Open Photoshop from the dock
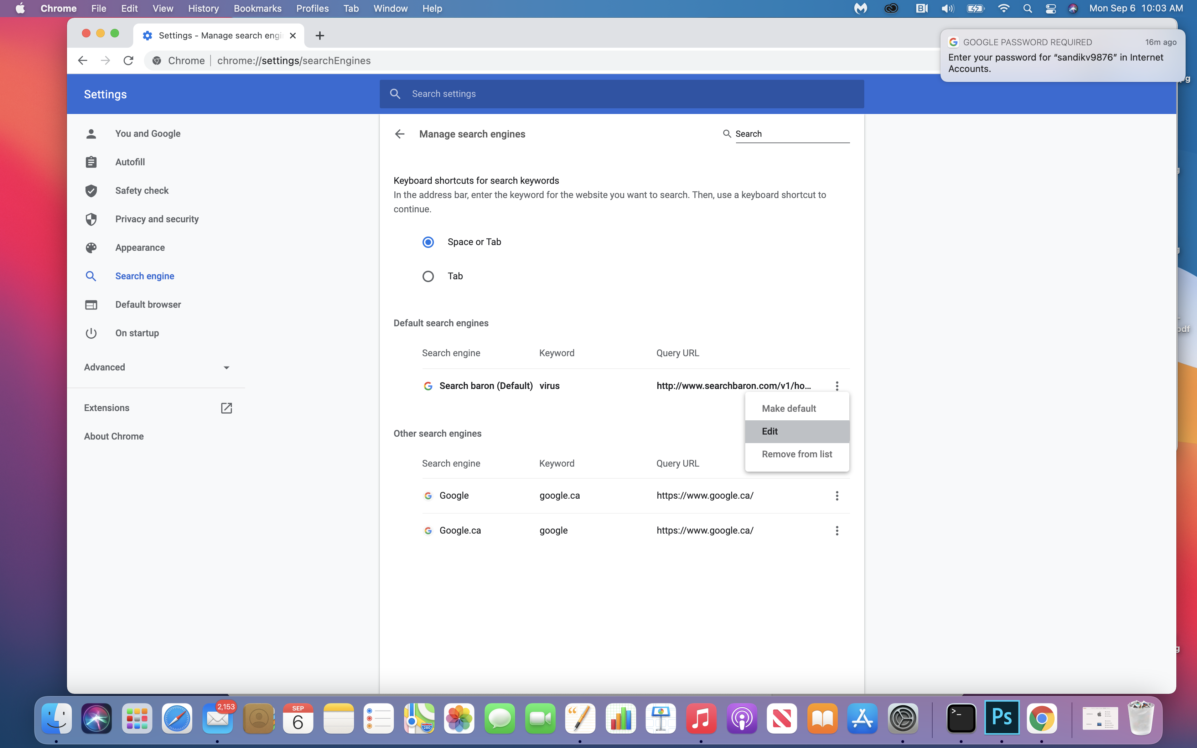Viewport: 1197px width, 748px height. (1002, 718)
